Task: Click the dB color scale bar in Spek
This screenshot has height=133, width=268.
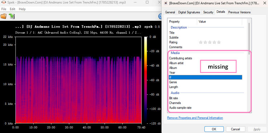Action: (146, 80)
